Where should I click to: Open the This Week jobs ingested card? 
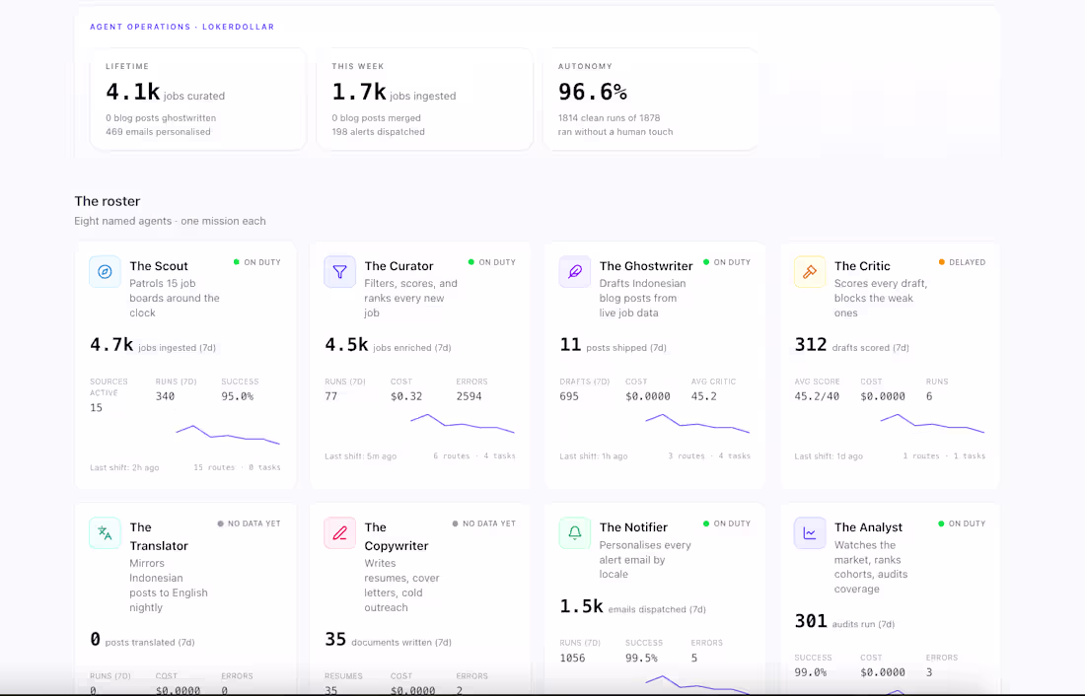pyautogui.click(x=424, y=99)
